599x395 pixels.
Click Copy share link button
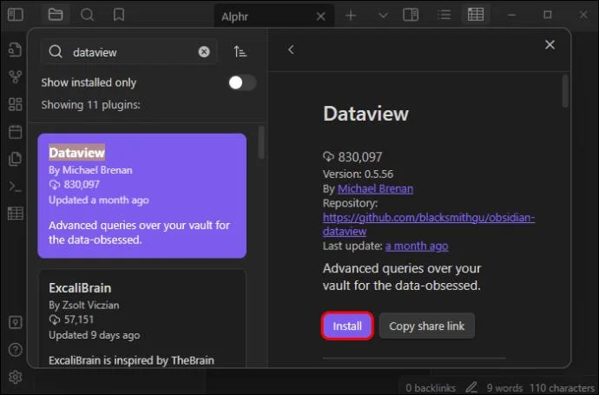tap(427, 326)
